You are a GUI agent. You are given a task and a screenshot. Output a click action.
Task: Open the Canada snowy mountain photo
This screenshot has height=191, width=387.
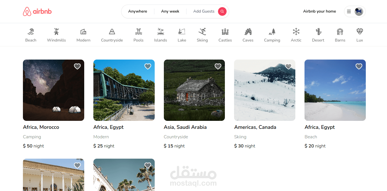(x=265, y=90)
